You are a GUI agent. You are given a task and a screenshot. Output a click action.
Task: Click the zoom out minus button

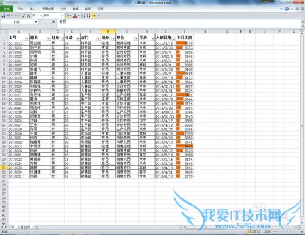click(x=274, y=231)
